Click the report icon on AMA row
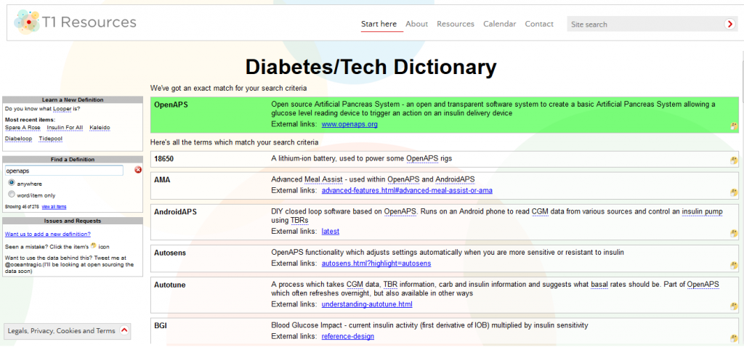 pyautogui.click(x=734, y=192)
